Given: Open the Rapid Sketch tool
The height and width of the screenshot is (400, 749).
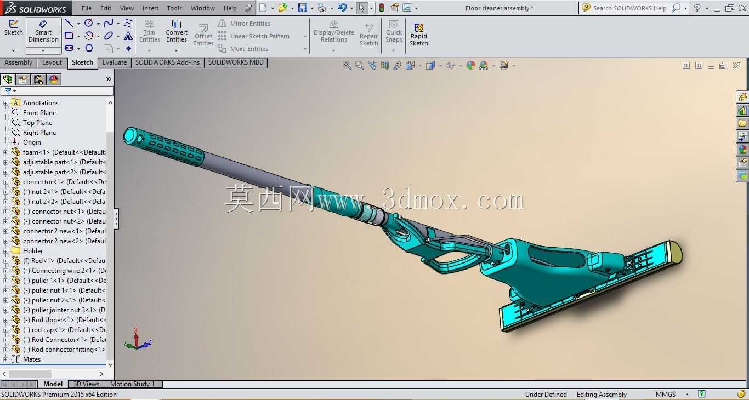Looking at the screenshot, I should [x=418, y=34].
